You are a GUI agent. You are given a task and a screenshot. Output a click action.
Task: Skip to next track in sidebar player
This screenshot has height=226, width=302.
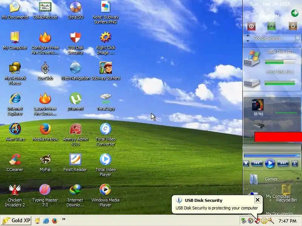coord(283,163)
